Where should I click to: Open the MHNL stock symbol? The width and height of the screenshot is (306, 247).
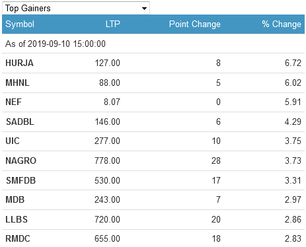pyautogui.click(x=17, y=83)
